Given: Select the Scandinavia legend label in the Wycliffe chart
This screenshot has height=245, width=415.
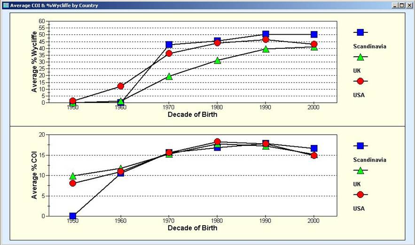Looking at the screenshot, I should click(369, 46).
